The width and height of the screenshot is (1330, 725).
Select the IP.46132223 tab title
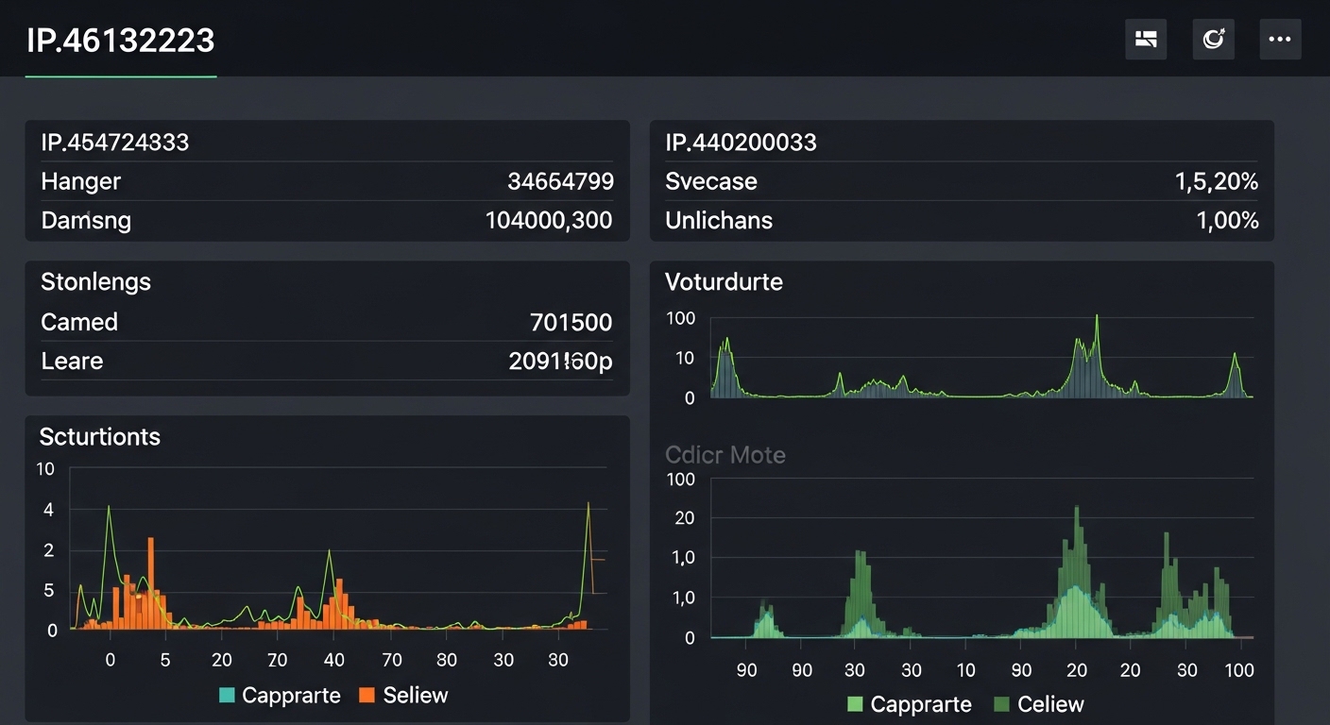pyautogui.click(x=121, y=41)
